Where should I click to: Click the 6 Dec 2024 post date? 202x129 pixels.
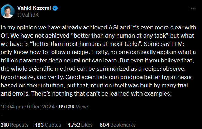pos(41,107)
